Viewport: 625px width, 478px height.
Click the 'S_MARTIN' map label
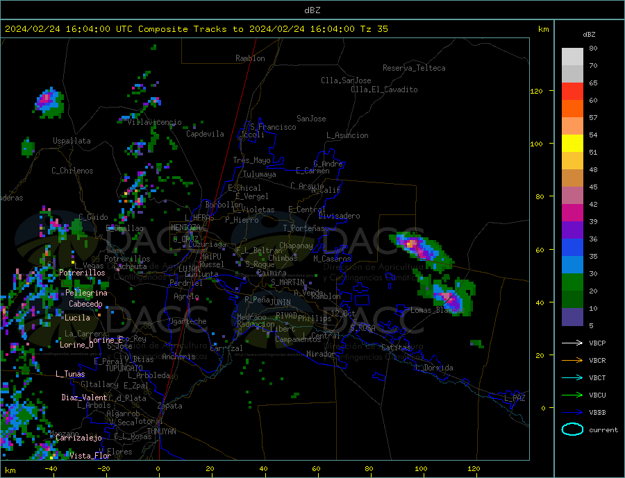pos(287,282)
